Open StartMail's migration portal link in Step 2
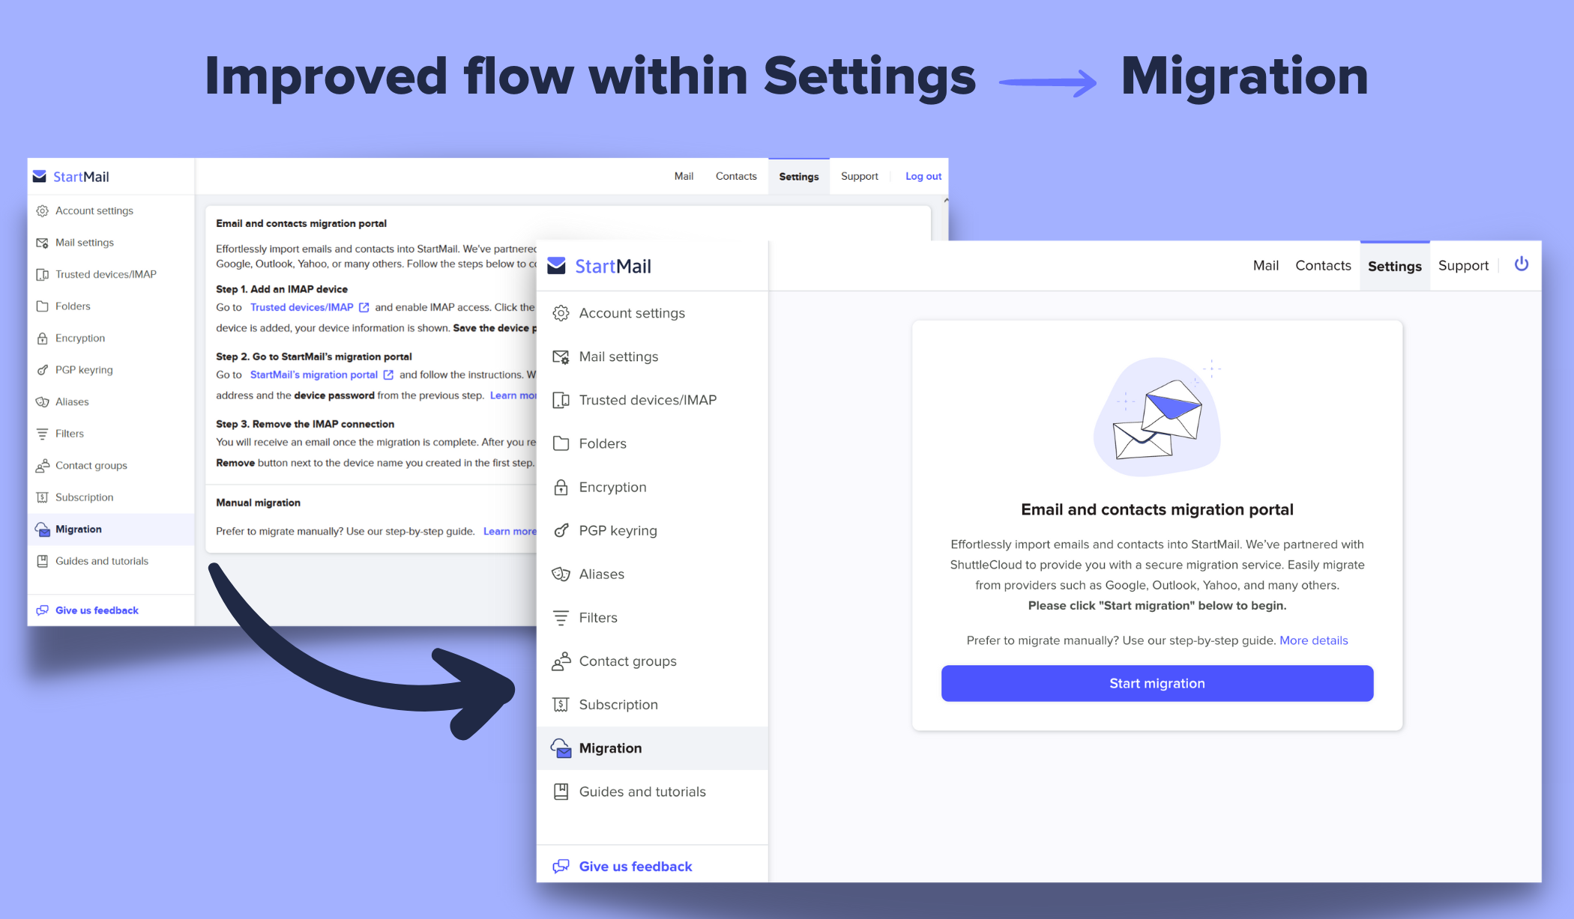Image resolution: width=1574 pixels, height=919 pixels. (x=313, y=374)
